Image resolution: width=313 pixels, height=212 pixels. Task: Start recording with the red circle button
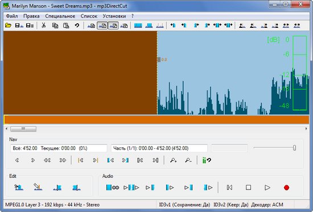click(x=286, y=188)
